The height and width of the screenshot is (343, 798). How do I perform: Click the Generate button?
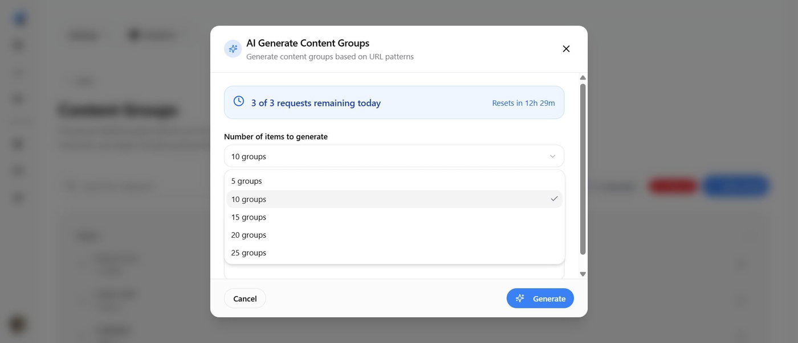540,298
